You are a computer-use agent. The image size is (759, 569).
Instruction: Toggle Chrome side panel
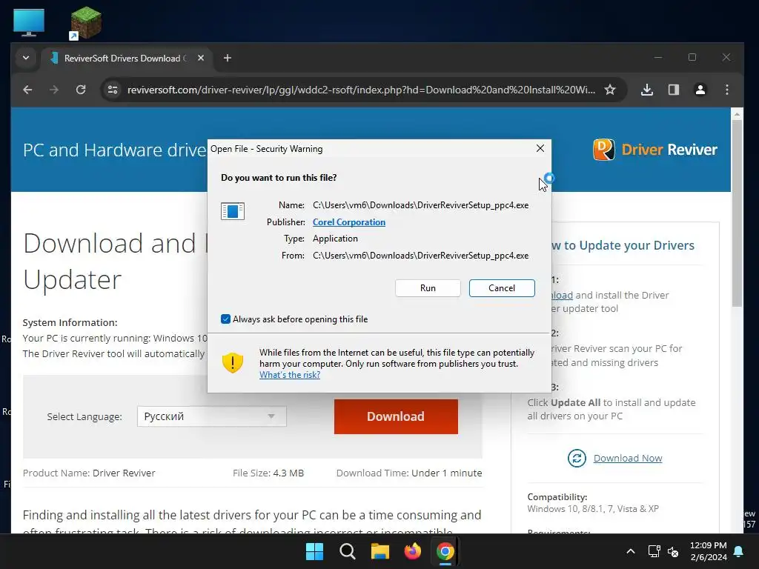(673, 90)
